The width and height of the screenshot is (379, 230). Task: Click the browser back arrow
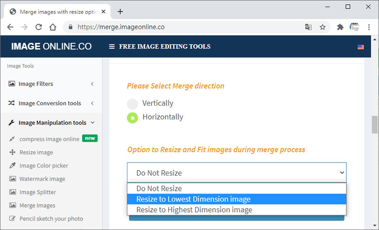[x=10, y=27]
